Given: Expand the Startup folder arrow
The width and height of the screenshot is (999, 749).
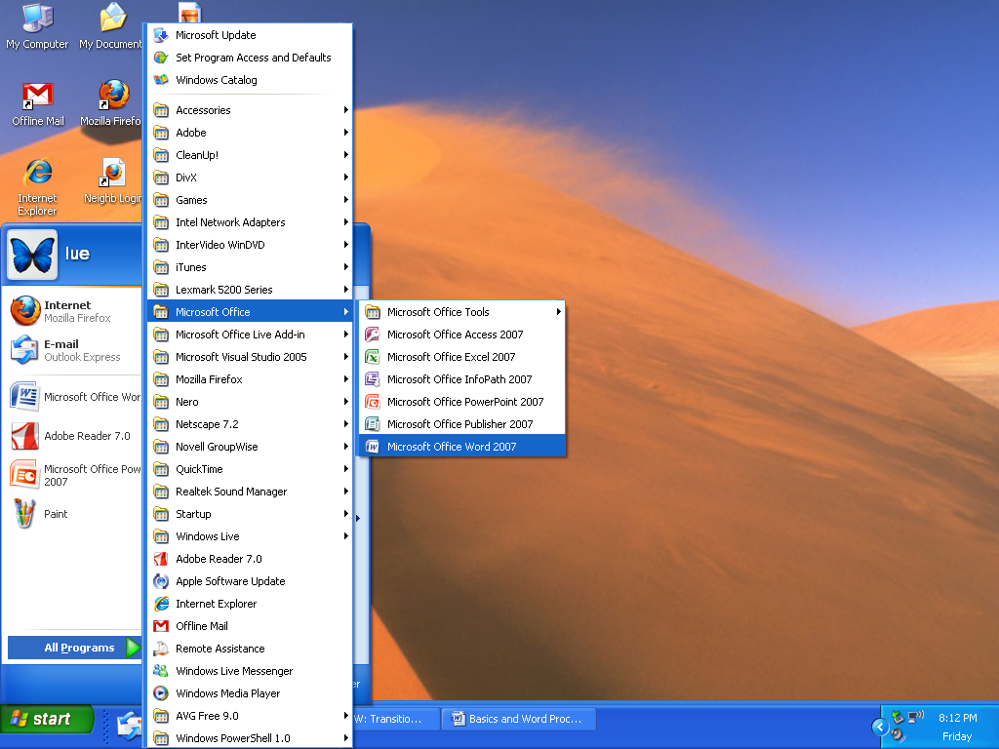Looking at the screenshot, I should (x=346, y=514).
